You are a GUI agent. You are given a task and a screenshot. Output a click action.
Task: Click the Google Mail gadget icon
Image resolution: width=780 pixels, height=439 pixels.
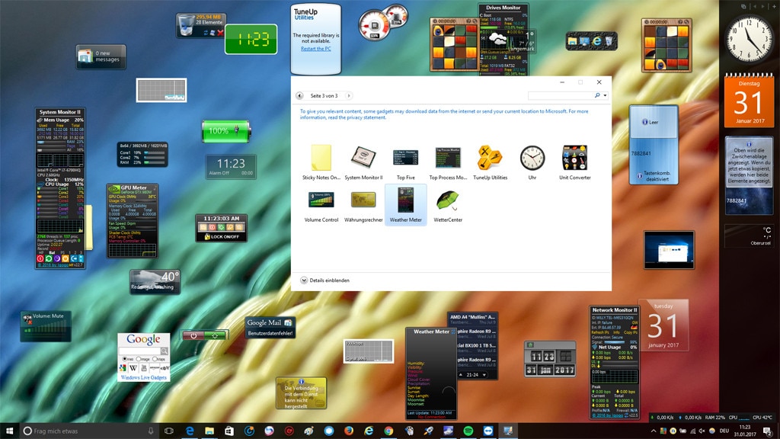[288, 322]
